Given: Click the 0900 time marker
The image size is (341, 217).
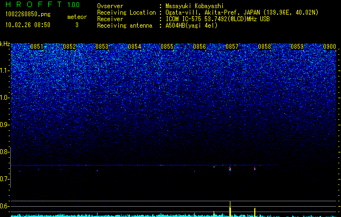Looking at the screenshot, I should [x=330, y=47].
